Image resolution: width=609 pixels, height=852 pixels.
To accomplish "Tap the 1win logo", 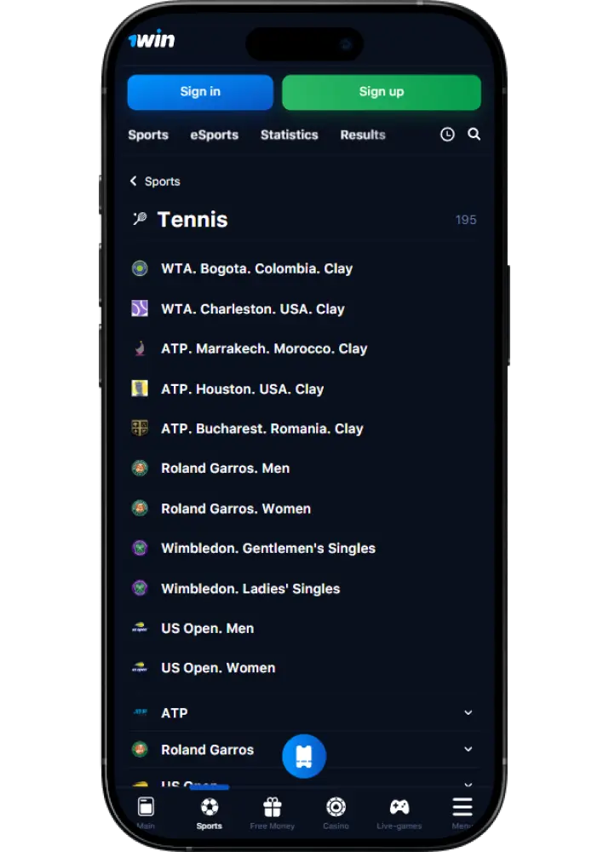I will 152,39.
